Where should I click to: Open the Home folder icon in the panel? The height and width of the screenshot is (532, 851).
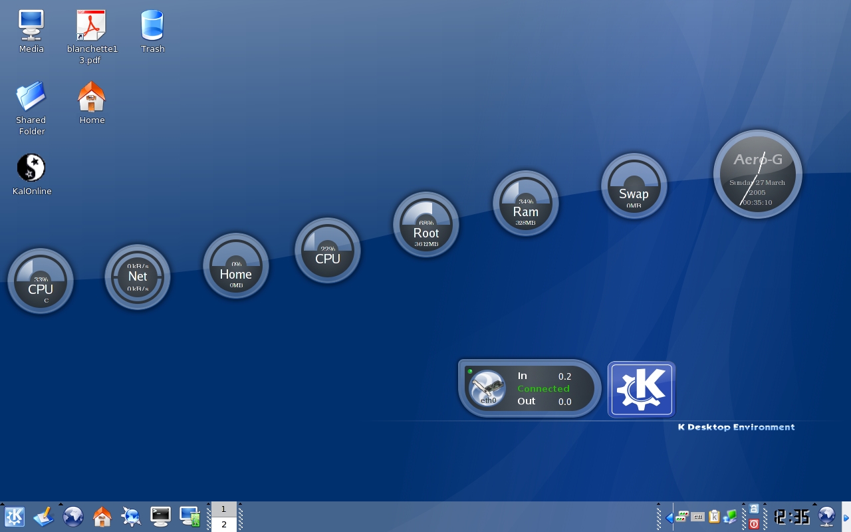click(x=102, y=517)
